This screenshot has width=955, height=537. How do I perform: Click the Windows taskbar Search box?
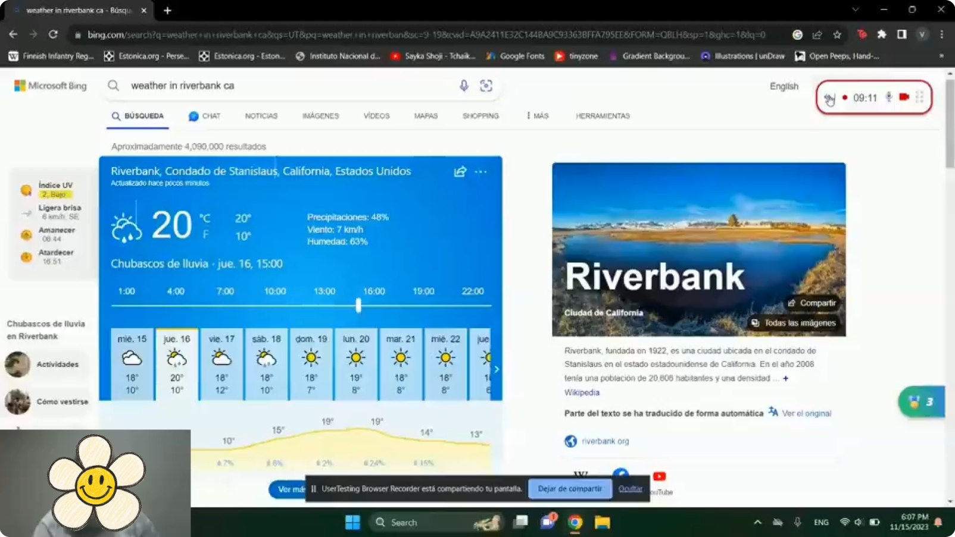[436, 522]
